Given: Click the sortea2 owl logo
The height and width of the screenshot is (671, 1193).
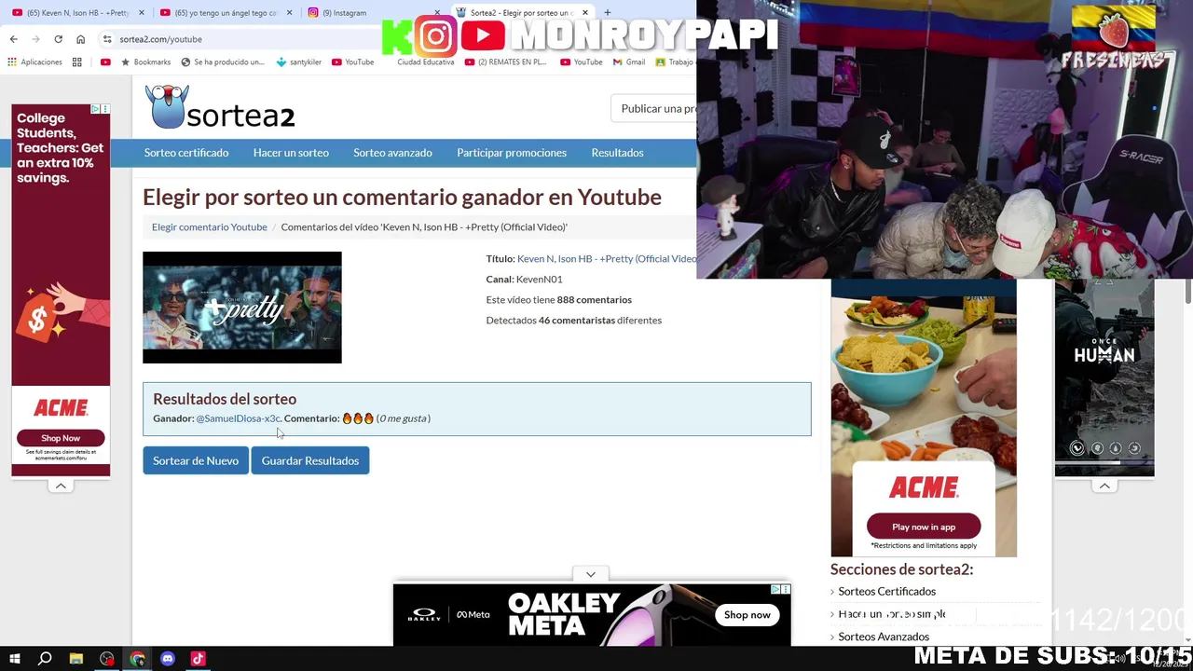Looking at the screenshot, I should pyautogui.click(x=220, y=108).
